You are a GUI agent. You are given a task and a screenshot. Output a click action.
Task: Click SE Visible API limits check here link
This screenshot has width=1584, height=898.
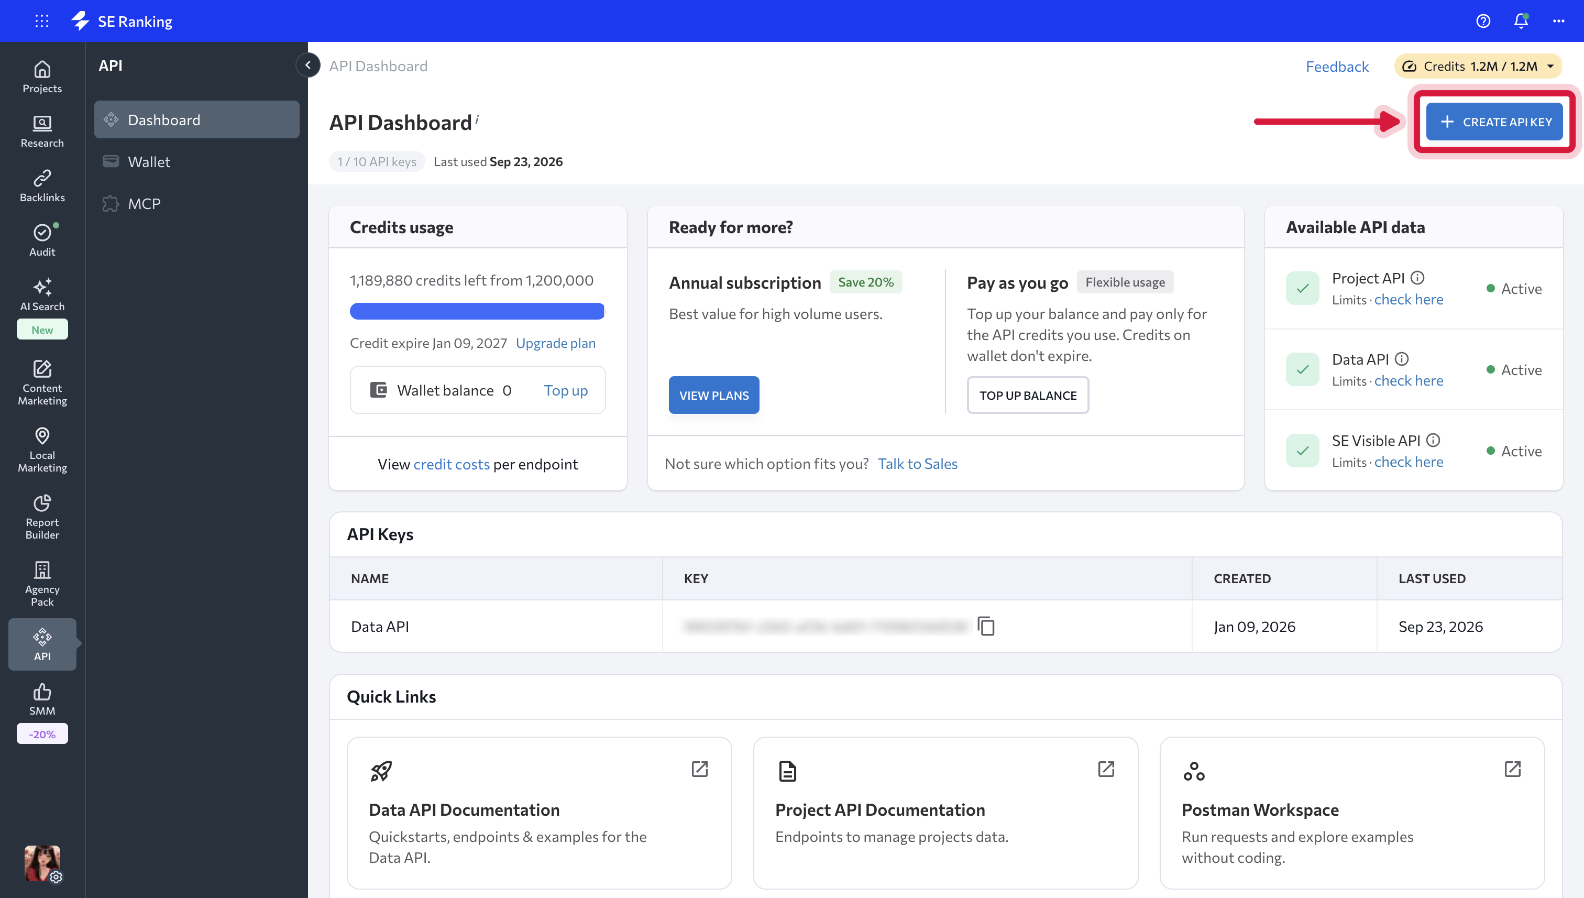tap(1409, 463)
